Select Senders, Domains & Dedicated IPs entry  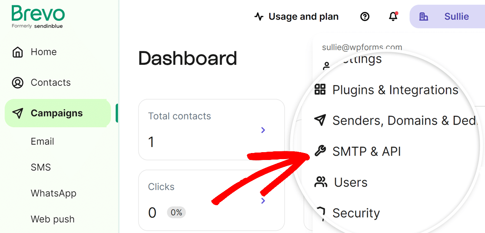(x=405, y=121)
